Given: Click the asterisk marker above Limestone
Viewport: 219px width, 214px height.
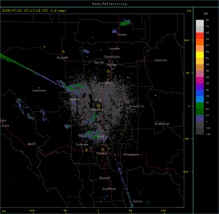Looking at the screenshot, I should coord(39,88).
